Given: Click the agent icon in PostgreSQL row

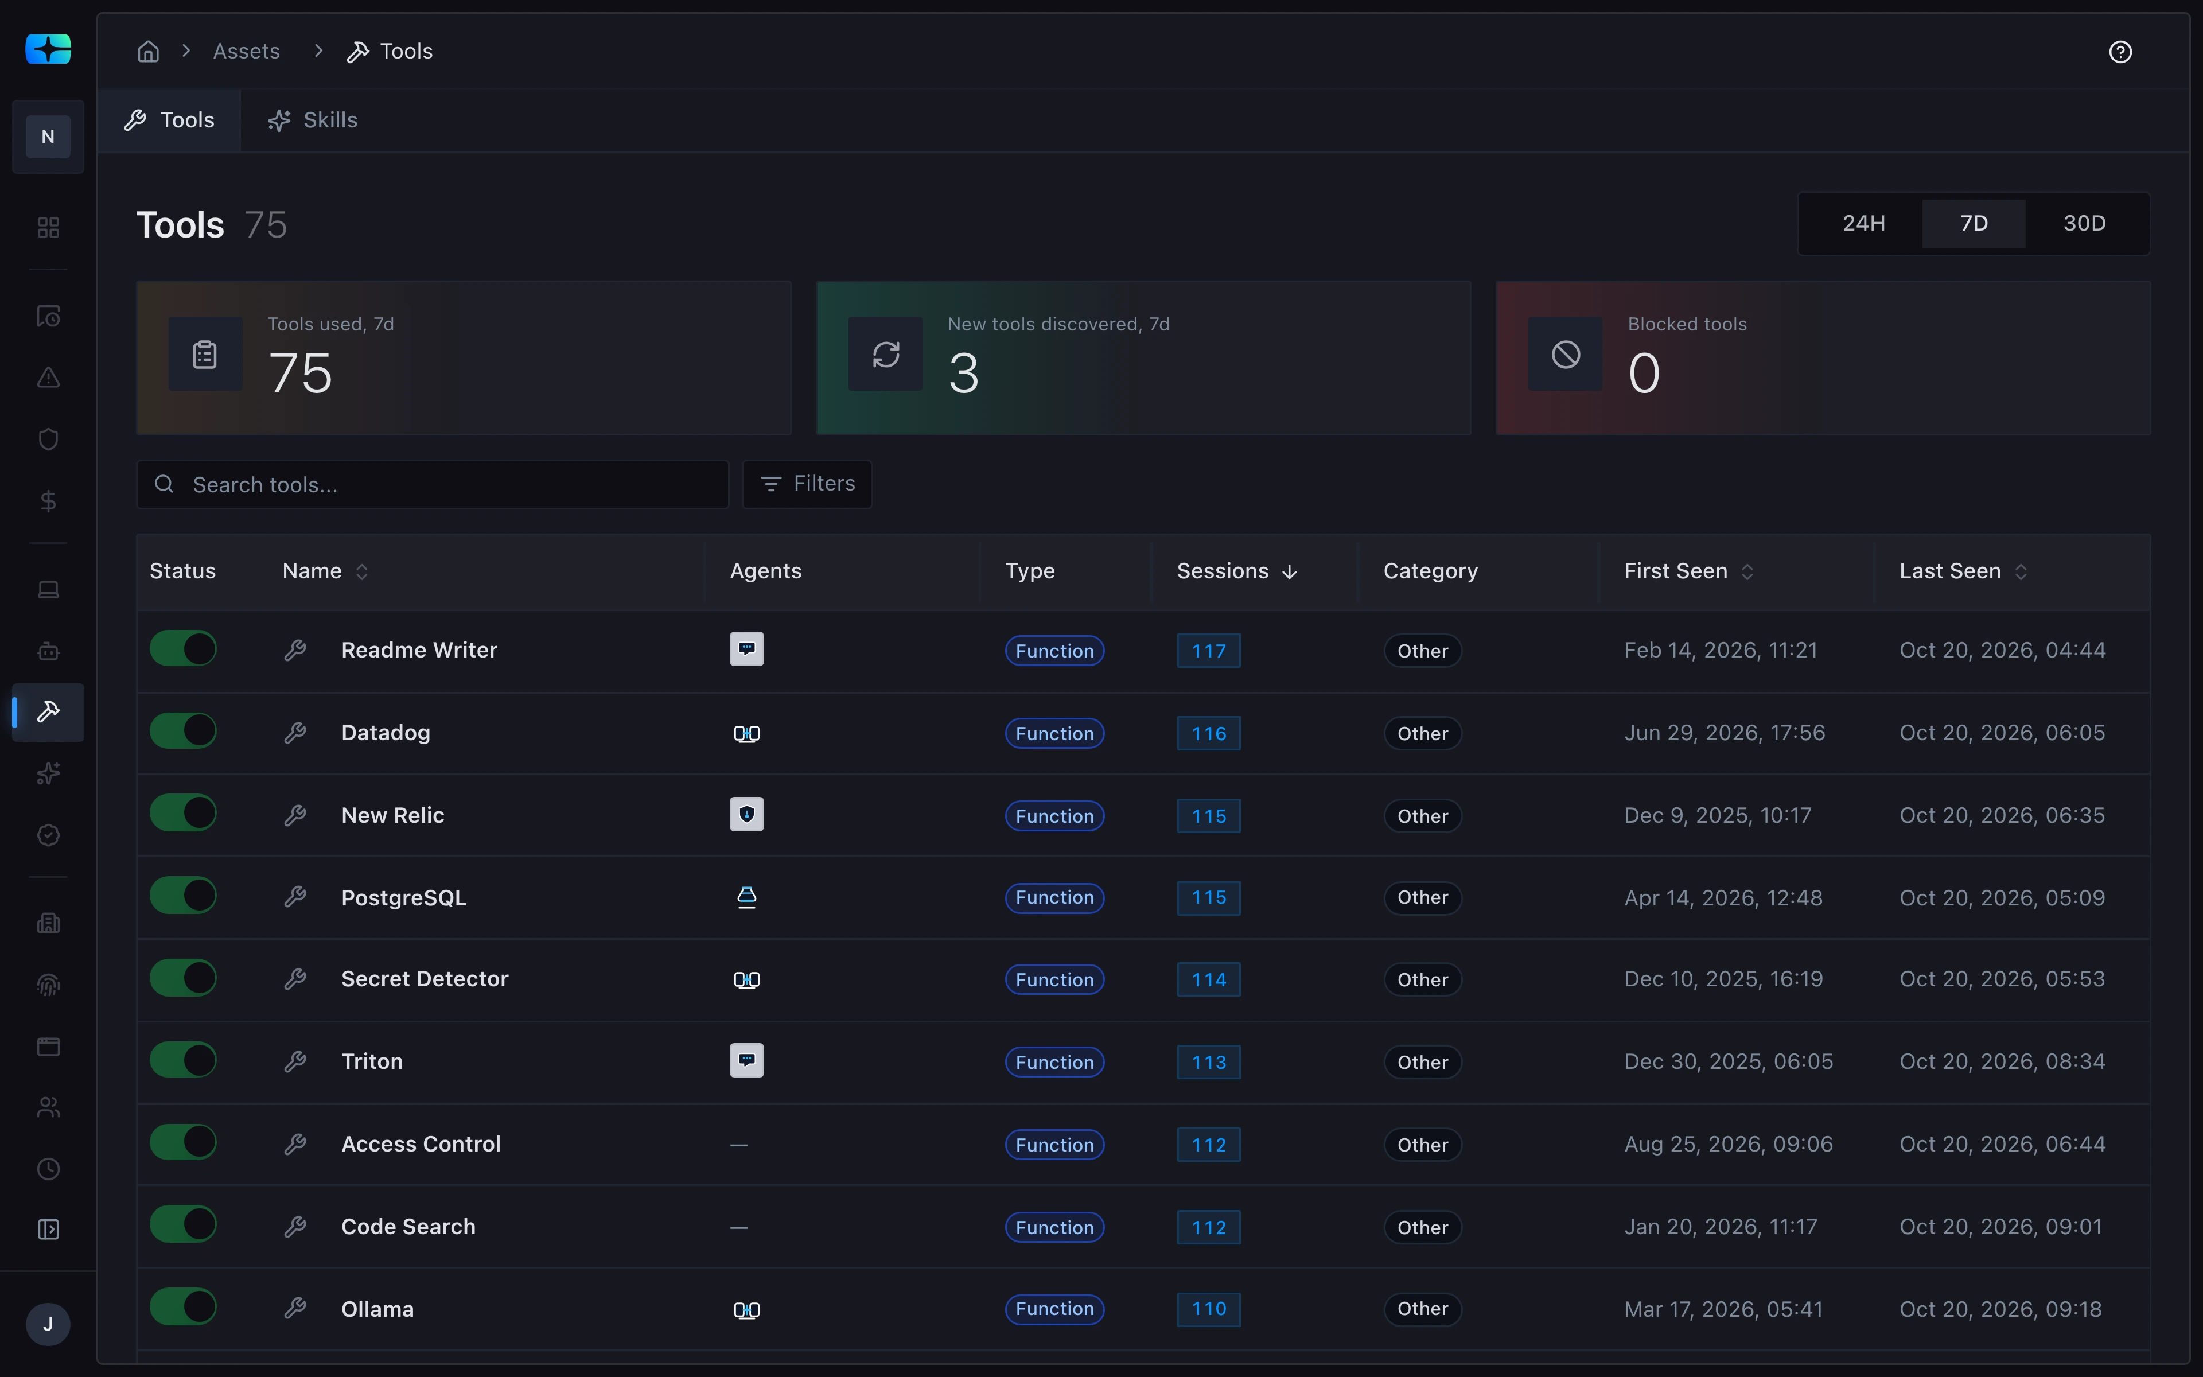Looking at the screenshot, I should 746,897.
